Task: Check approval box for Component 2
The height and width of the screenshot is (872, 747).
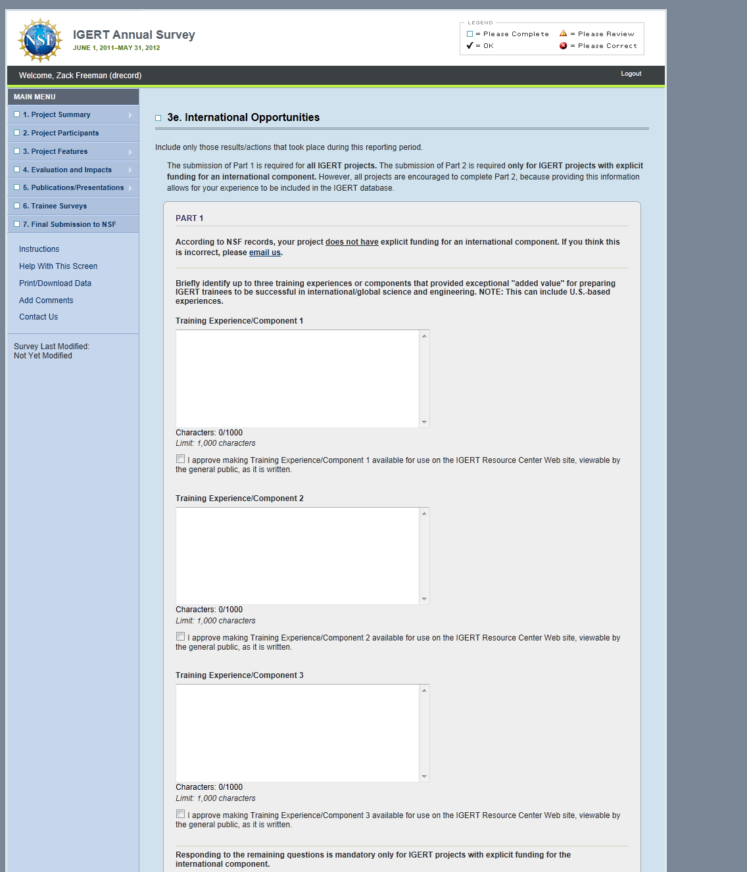Action: 180,637
